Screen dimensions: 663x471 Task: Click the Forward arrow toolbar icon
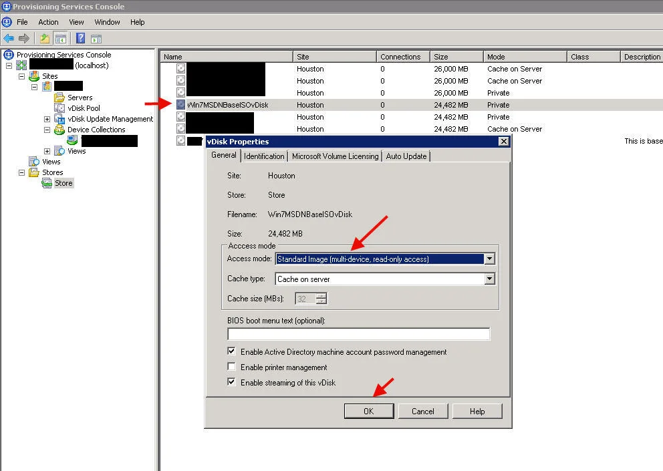[24, 39]
